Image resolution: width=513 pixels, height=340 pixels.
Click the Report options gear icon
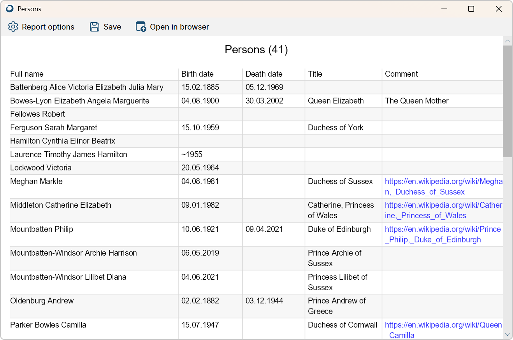pos(13,27)
